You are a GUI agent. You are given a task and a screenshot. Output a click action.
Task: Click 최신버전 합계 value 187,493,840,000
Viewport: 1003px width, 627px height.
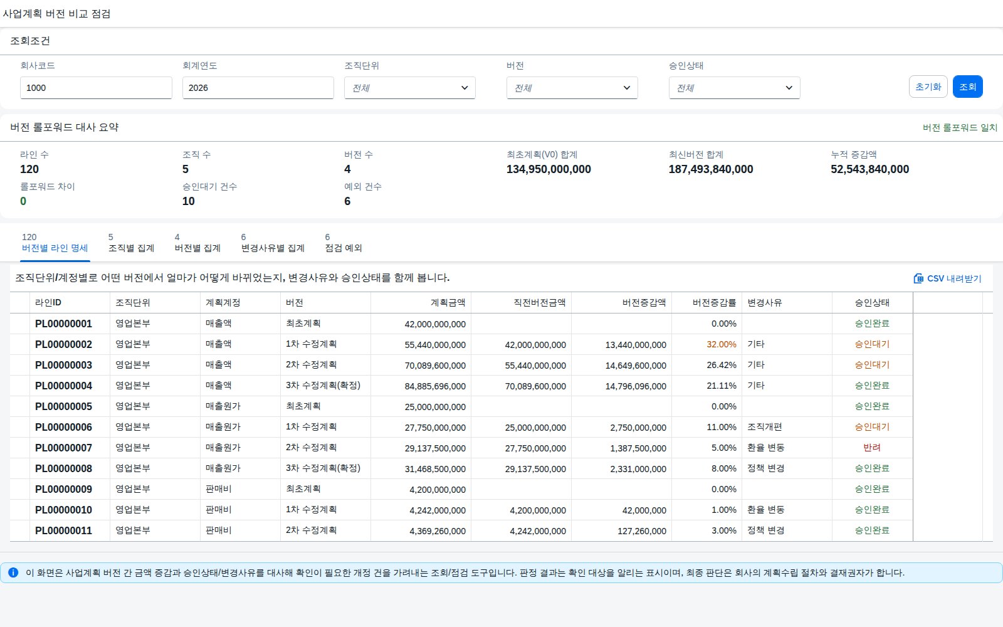click(711, 169)
